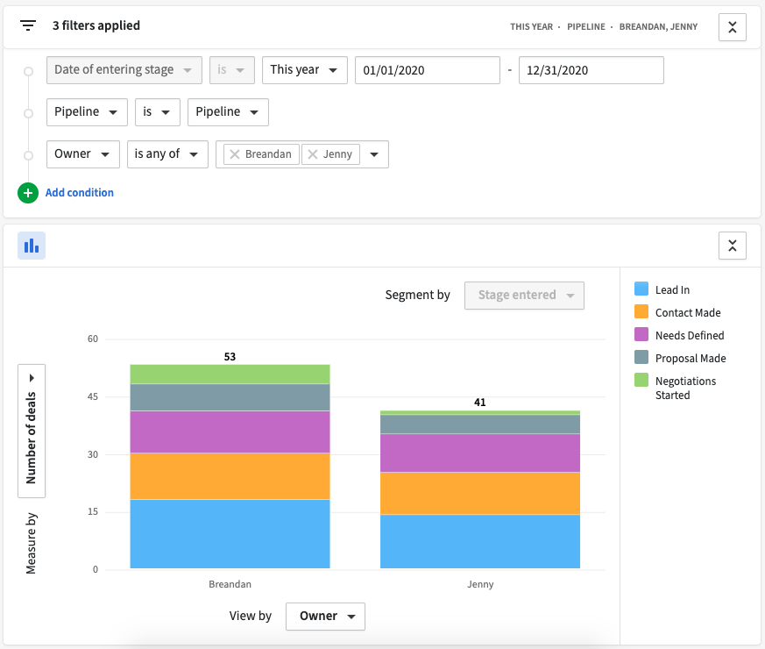765x649 pixels.
Task: Click the Negotiations Started legend label
Action: tap(685, 389)
